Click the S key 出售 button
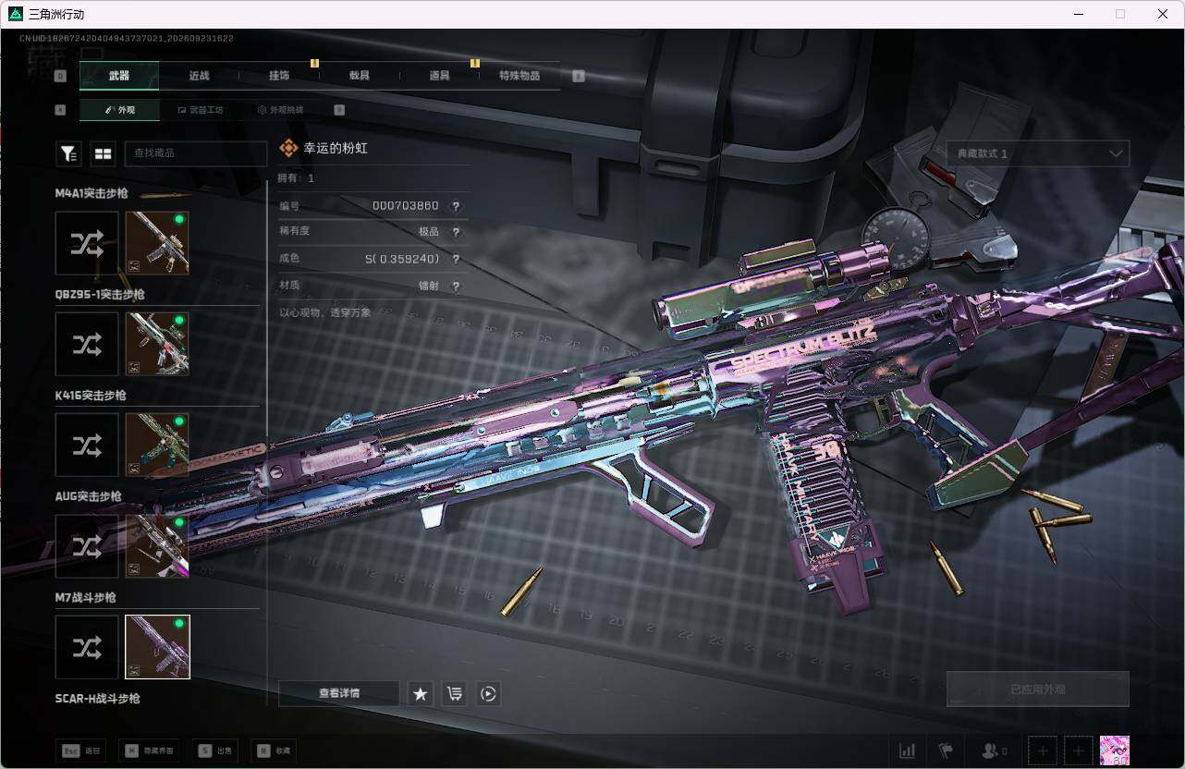1185x769 pixels. pyautogui.click(x=217, y=751)
